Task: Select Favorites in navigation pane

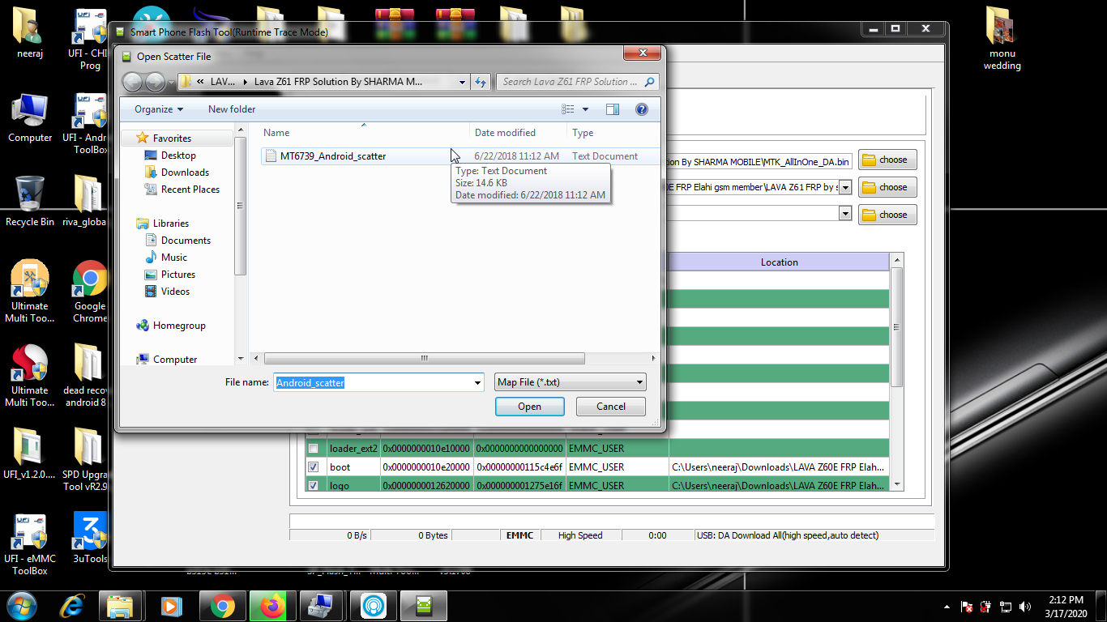Action: click(x=172, y=138)
